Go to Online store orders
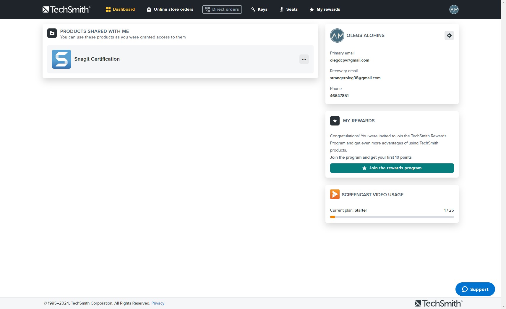This screenshot has height=309, width=506. [x=170, y=9]
